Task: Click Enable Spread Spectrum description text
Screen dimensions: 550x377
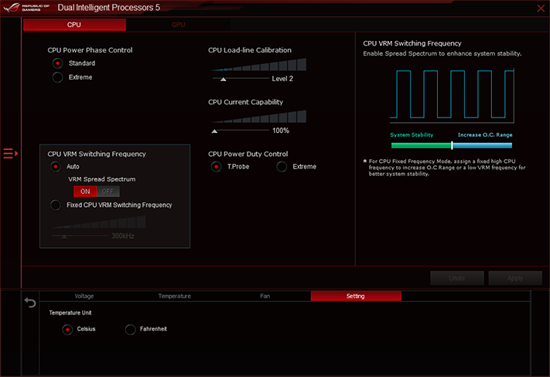Action: coord(442,53)
